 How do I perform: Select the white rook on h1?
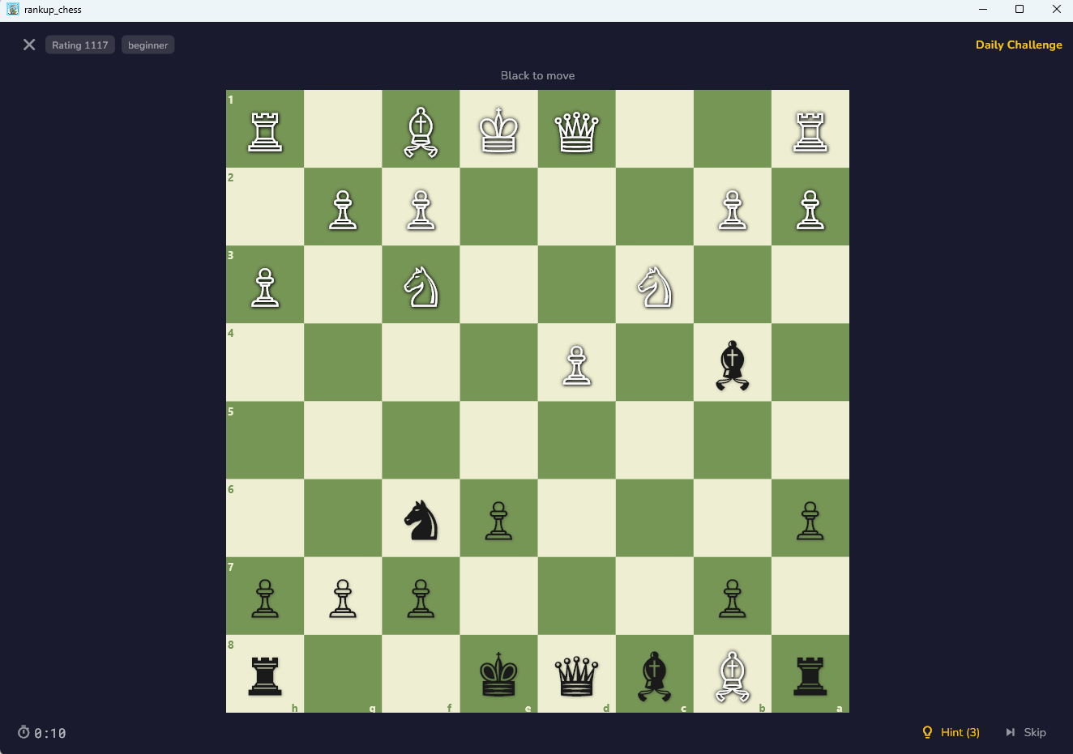coord(264,129)
